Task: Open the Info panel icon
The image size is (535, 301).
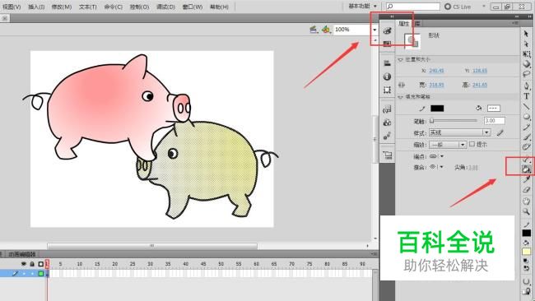Action: point(387,76)
